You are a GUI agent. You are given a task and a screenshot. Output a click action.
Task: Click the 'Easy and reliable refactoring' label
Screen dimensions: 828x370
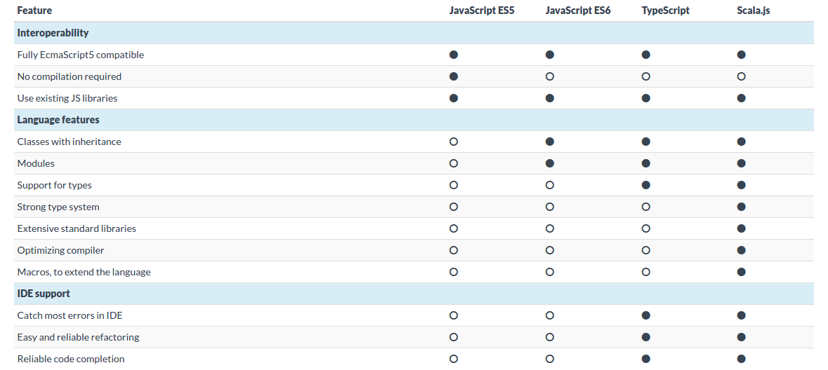(x=78, y=337)
